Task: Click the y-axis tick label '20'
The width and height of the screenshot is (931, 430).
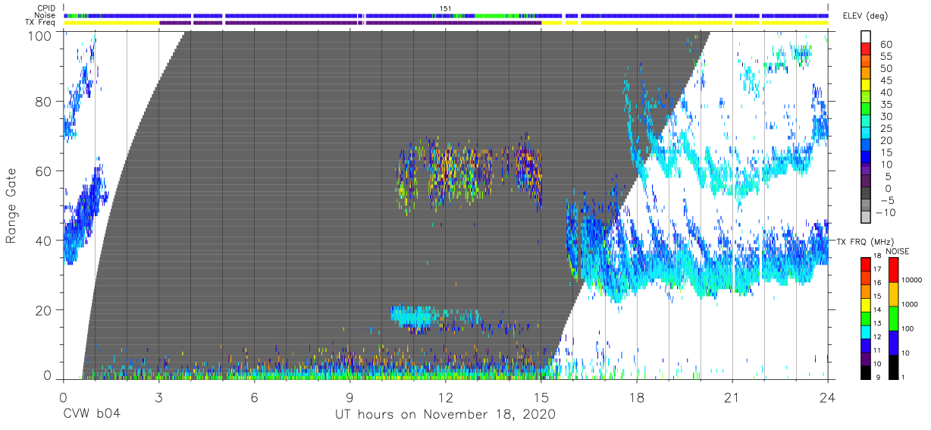Action: pos(44,309)
